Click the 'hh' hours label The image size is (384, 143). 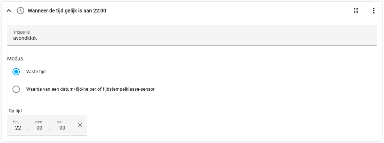[15, 122]
